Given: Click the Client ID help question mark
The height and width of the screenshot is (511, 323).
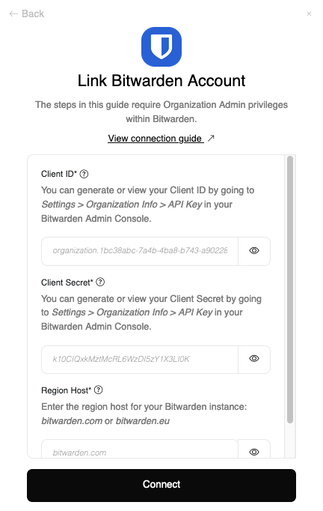Looking at the screenshot, I should click(x=84, y=174).
